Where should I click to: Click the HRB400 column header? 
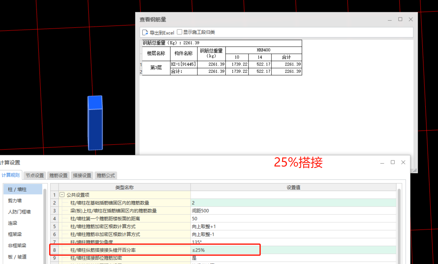click(264, 50)
